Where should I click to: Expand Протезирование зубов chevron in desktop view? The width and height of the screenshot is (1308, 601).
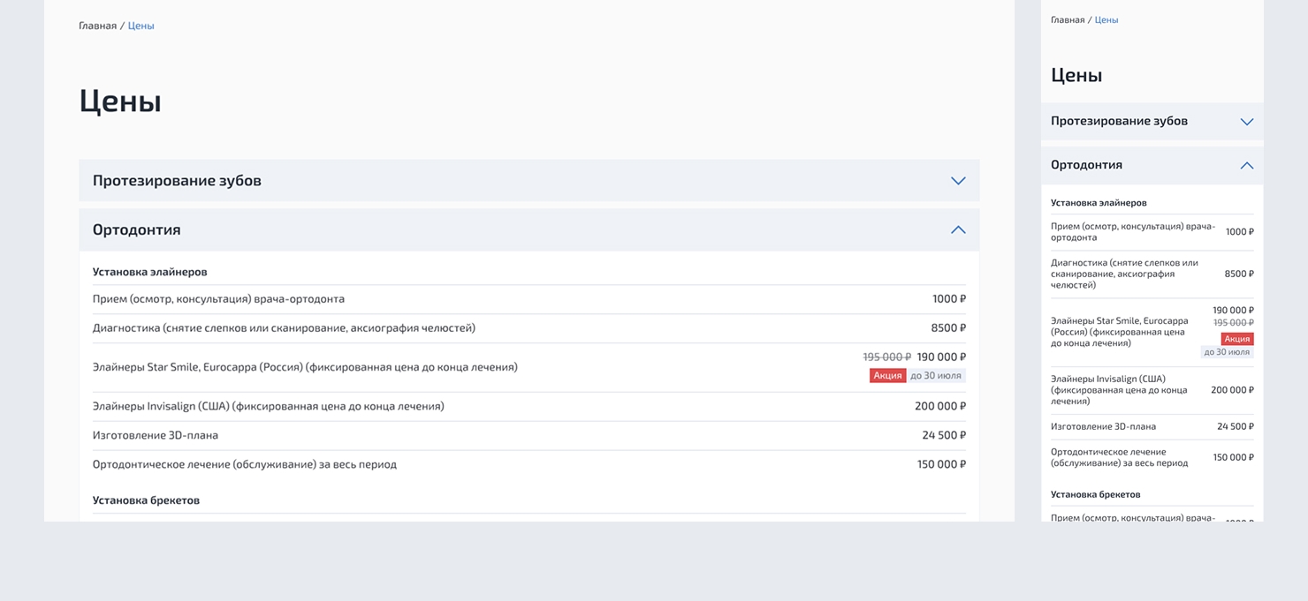pos(958,181)
